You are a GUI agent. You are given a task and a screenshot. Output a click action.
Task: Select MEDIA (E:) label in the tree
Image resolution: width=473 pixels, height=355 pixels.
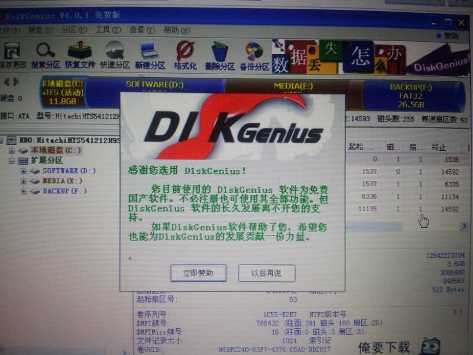point(62,181)
